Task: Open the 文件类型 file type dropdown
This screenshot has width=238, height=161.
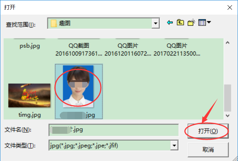Action: pos(174,146)
